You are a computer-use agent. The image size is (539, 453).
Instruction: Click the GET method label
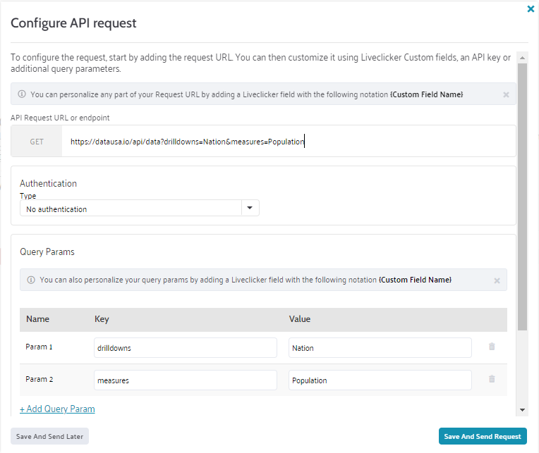[x=37, y=142]
